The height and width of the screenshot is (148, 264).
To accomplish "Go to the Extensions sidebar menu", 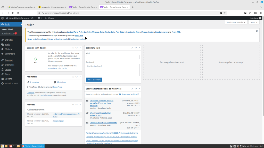I will 10,65.
